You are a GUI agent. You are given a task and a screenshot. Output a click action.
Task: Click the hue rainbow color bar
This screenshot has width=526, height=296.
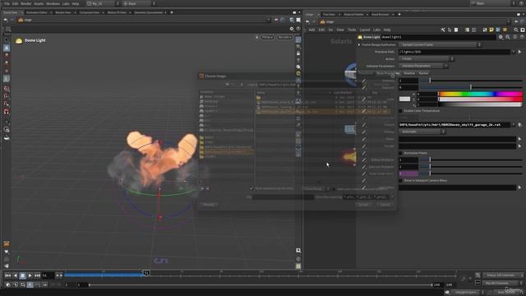480,95
